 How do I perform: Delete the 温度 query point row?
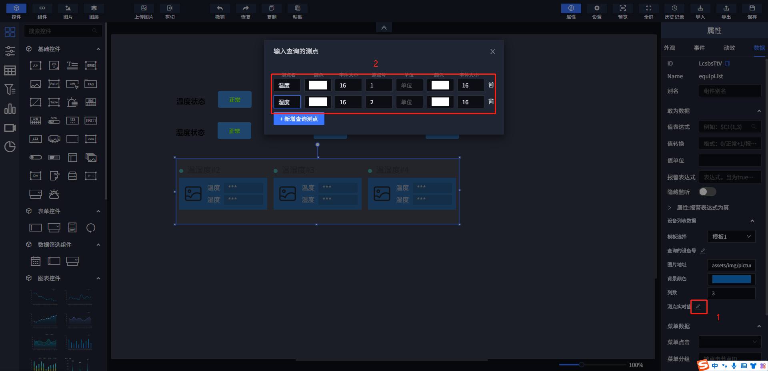491,85
